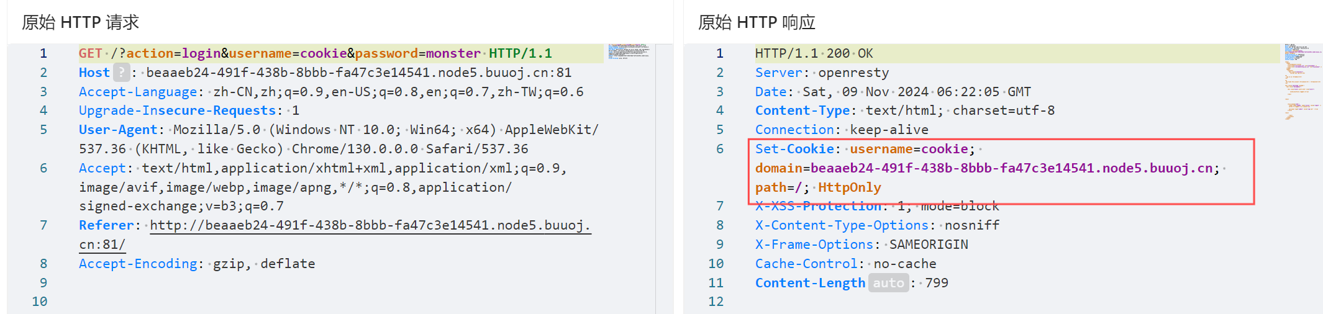Click the HttpOnly cookie attribute
The height and width of the screenshot is (314, 1323).
pyautogui.click(x=849, y=187)
